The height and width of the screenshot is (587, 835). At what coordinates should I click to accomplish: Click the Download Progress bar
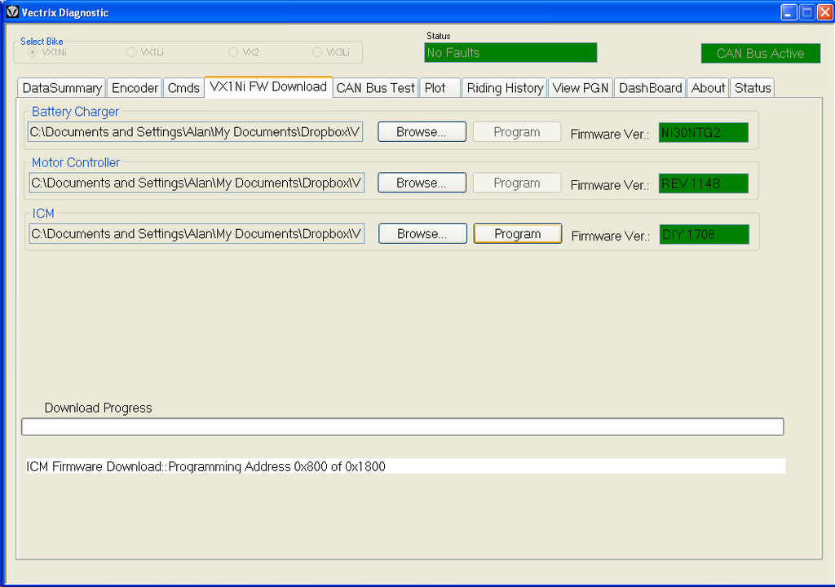pyautogui.click(x=403, y=426)
